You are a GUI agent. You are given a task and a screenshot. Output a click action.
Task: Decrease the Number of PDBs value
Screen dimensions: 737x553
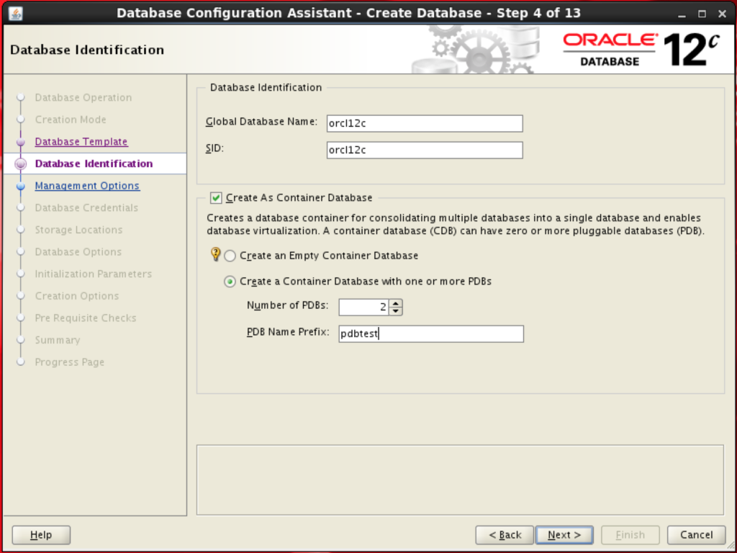click(x=395, y=311)
